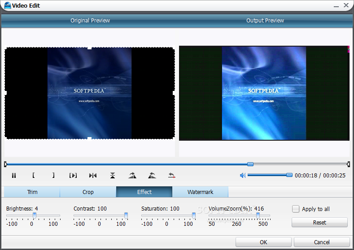
Task: Flip video vertically
Action: coord(113,175)
